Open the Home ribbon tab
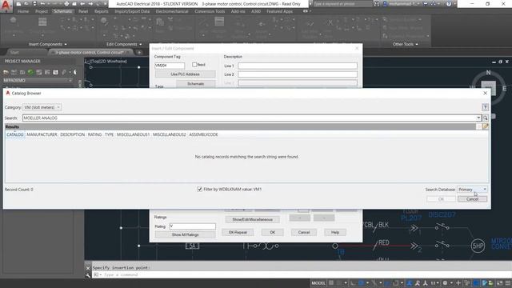512x288 pixels. (x=23, y=11)
